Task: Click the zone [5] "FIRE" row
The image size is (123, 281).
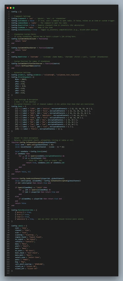Action: click(x=49, y=118)
